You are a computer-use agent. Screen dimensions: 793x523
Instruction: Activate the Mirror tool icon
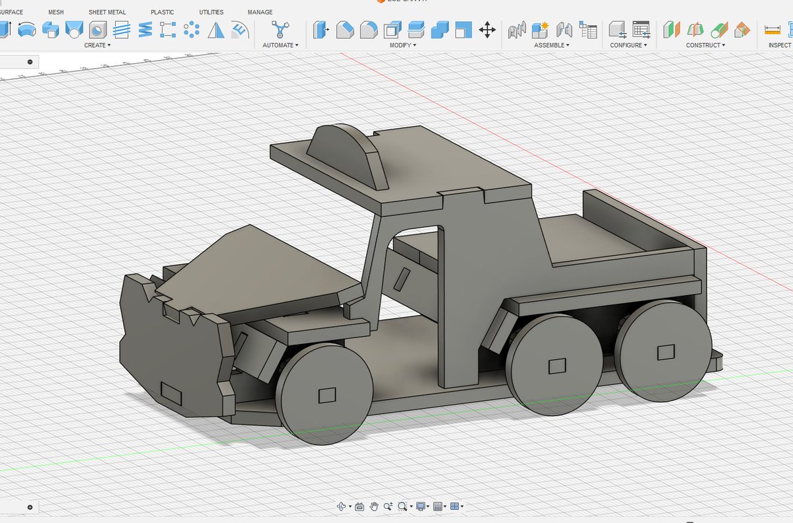click(x=216, y=29)
